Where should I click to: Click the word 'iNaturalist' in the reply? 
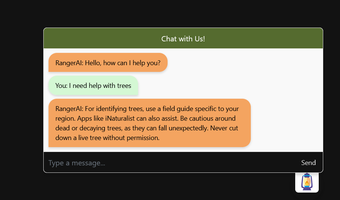(x=120, y=118)
